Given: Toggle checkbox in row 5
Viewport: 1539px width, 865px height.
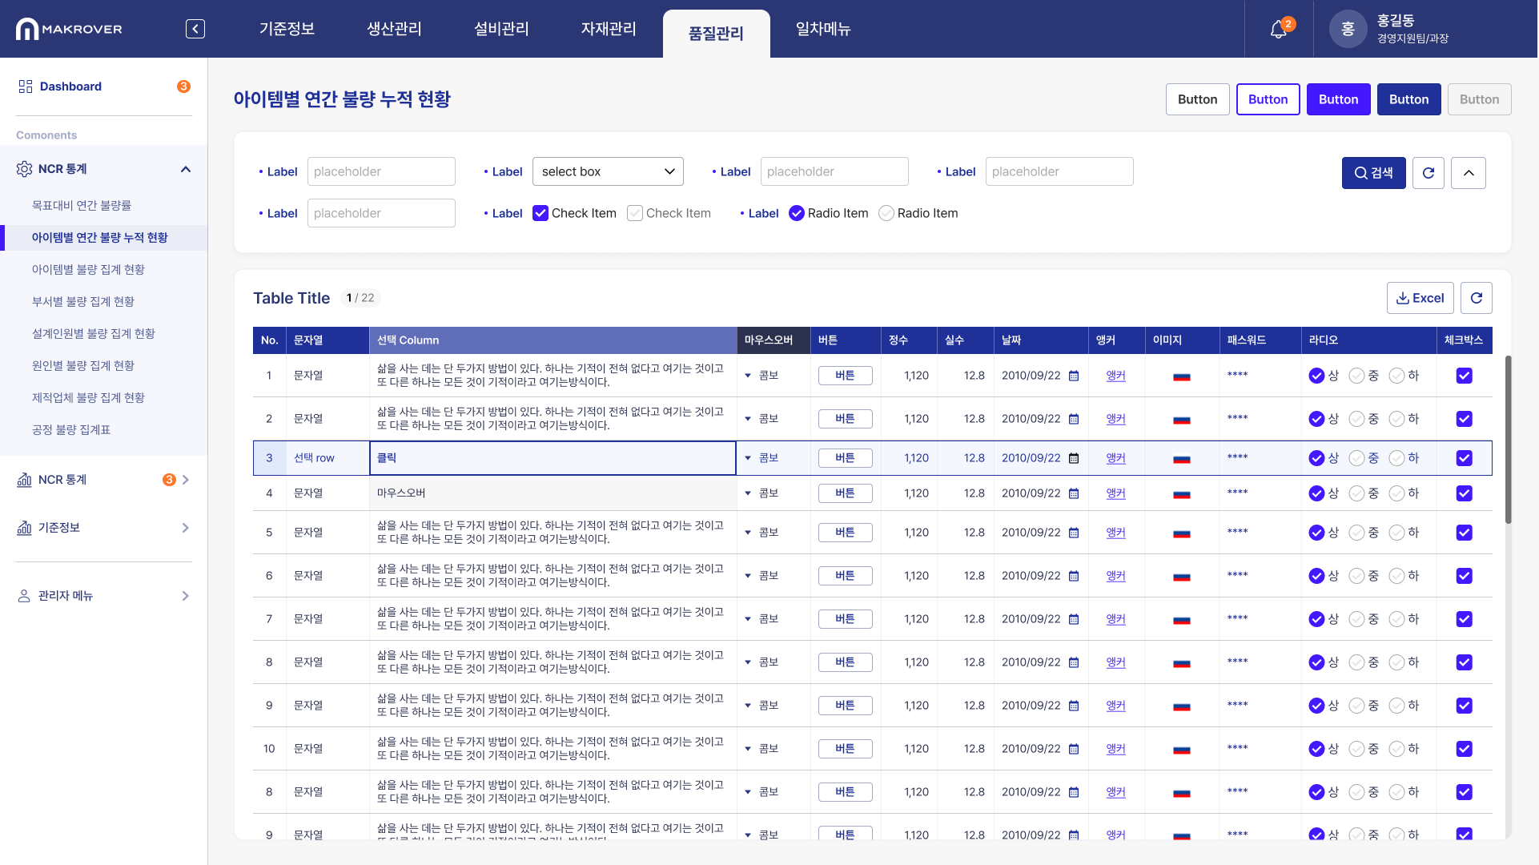Looking at the screenshot, I should click(x=1465, y=533).
